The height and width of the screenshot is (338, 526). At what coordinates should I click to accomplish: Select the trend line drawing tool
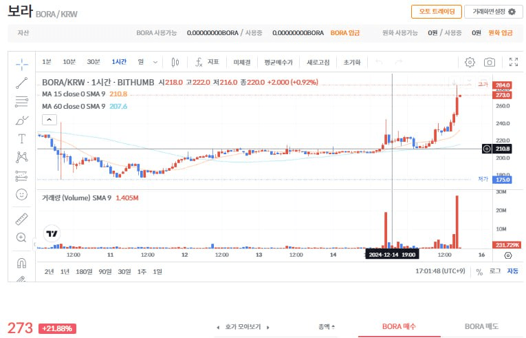22,83
